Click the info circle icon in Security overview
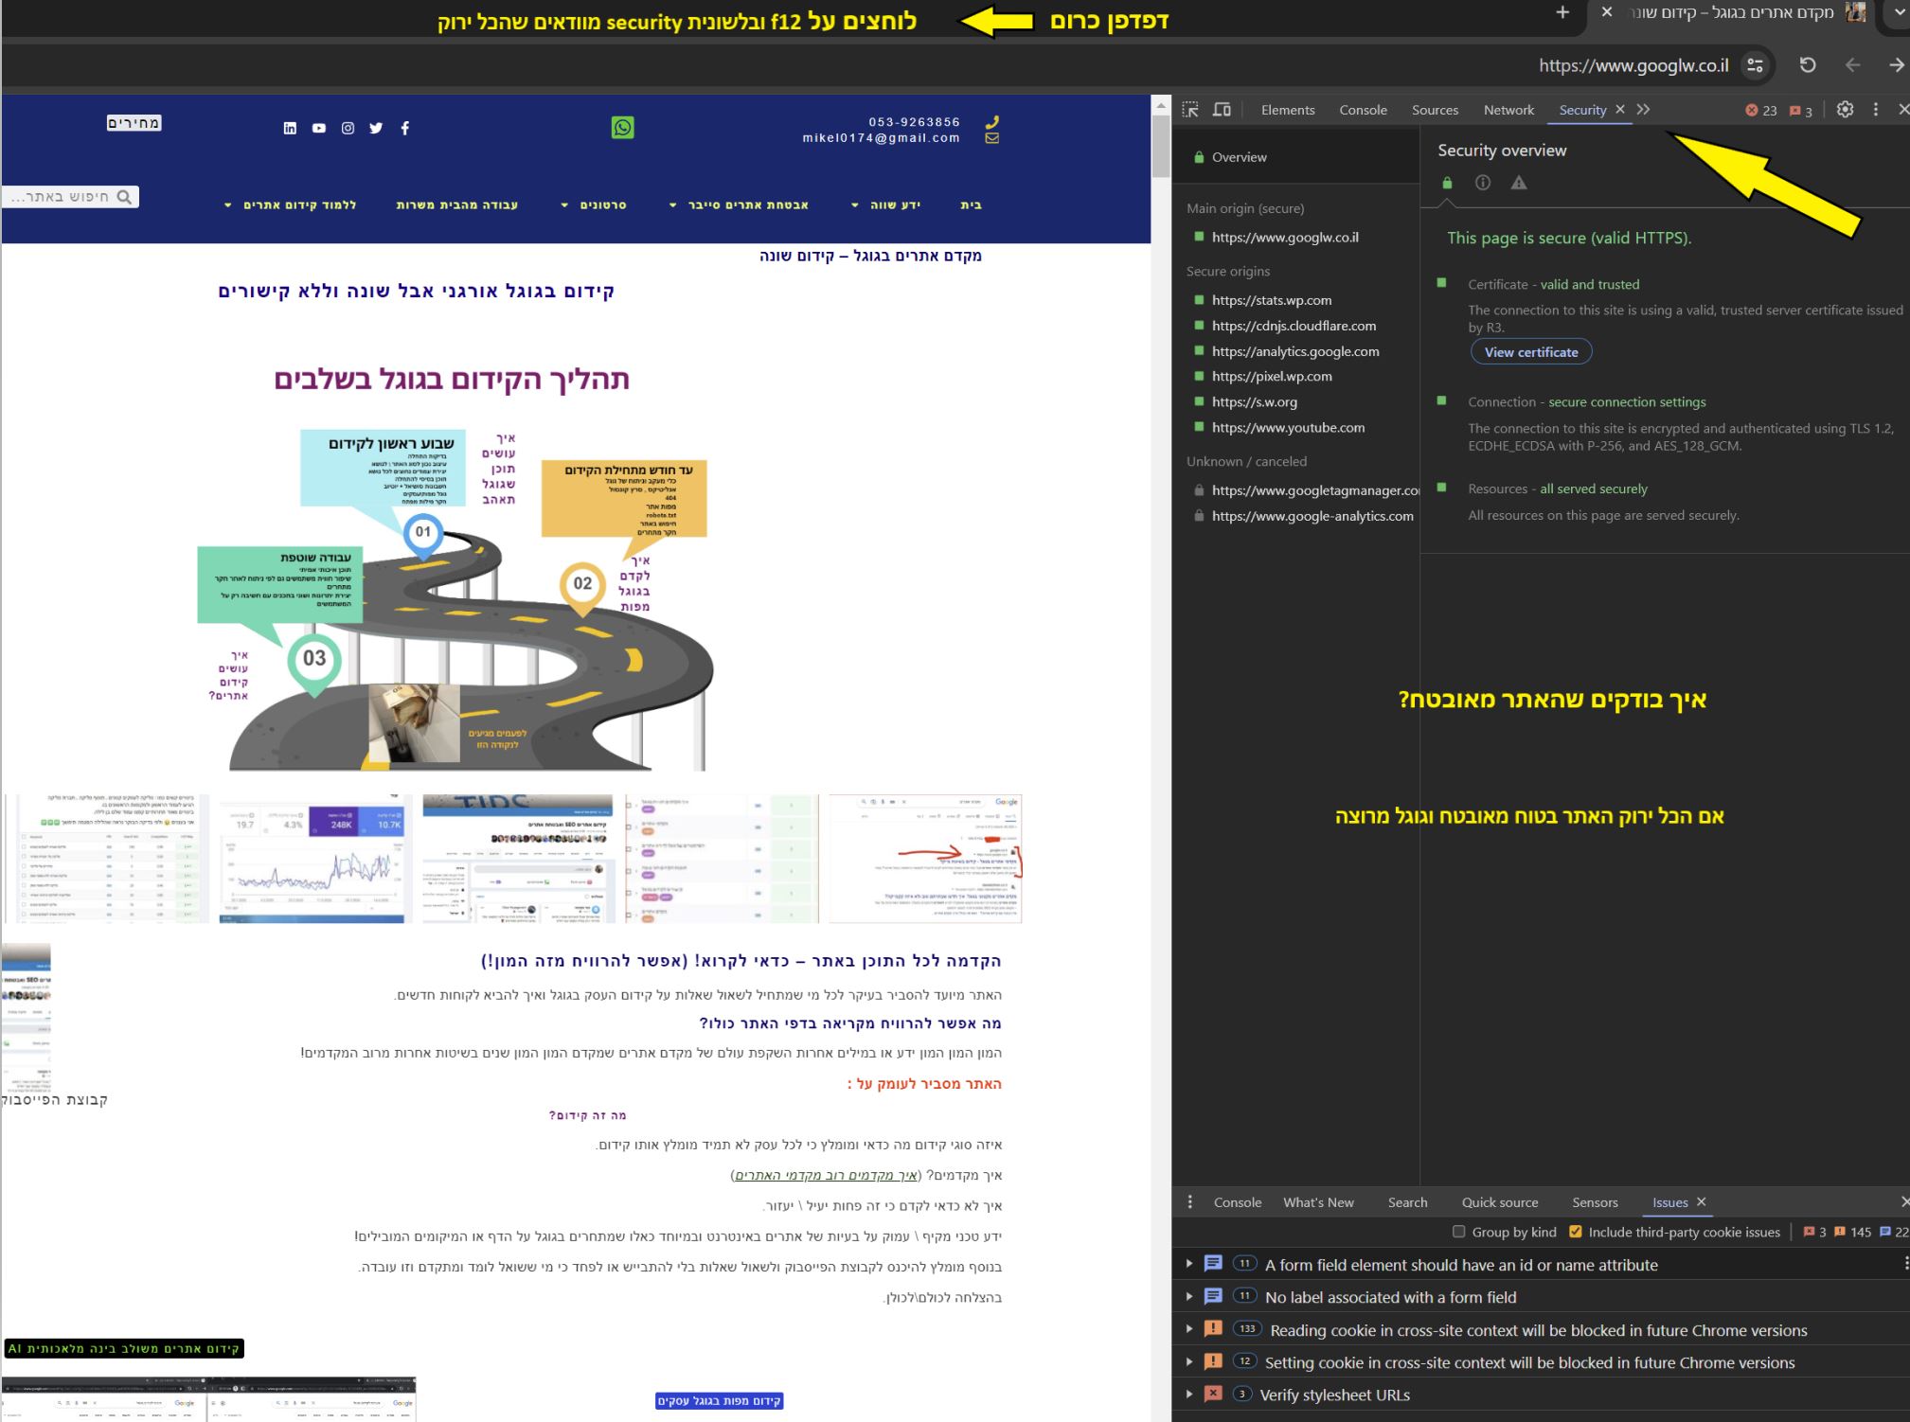The height and width of the screenshot is (1422, 1910). click(1483, 183)
